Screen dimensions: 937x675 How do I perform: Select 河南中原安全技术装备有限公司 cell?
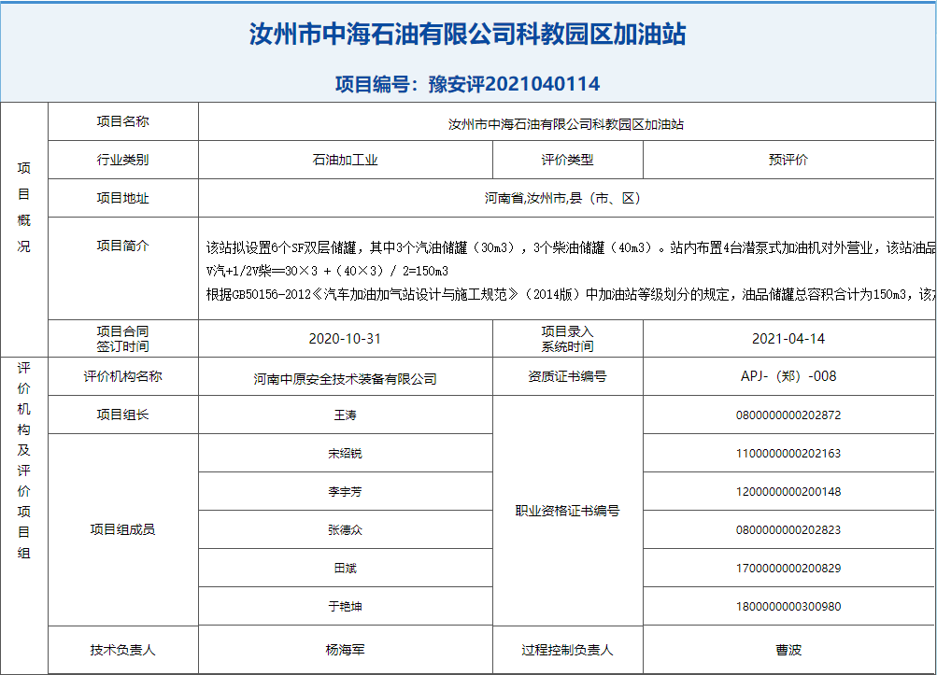[x=346, y=376]
